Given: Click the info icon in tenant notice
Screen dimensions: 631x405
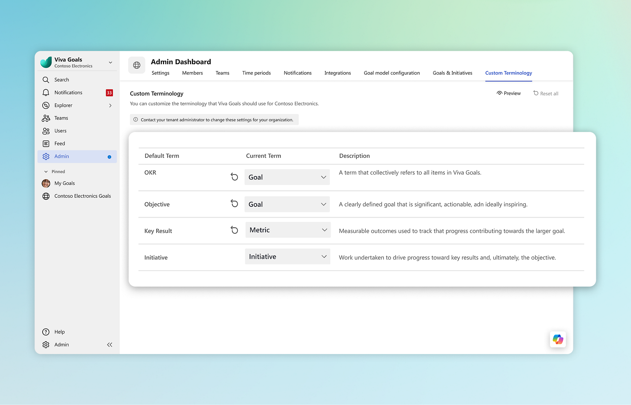Looking at the screenshot, I should pos(135,120).
